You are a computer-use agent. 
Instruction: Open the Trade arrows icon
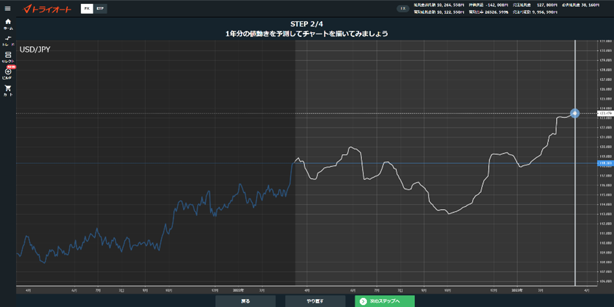tap(8, 41)
